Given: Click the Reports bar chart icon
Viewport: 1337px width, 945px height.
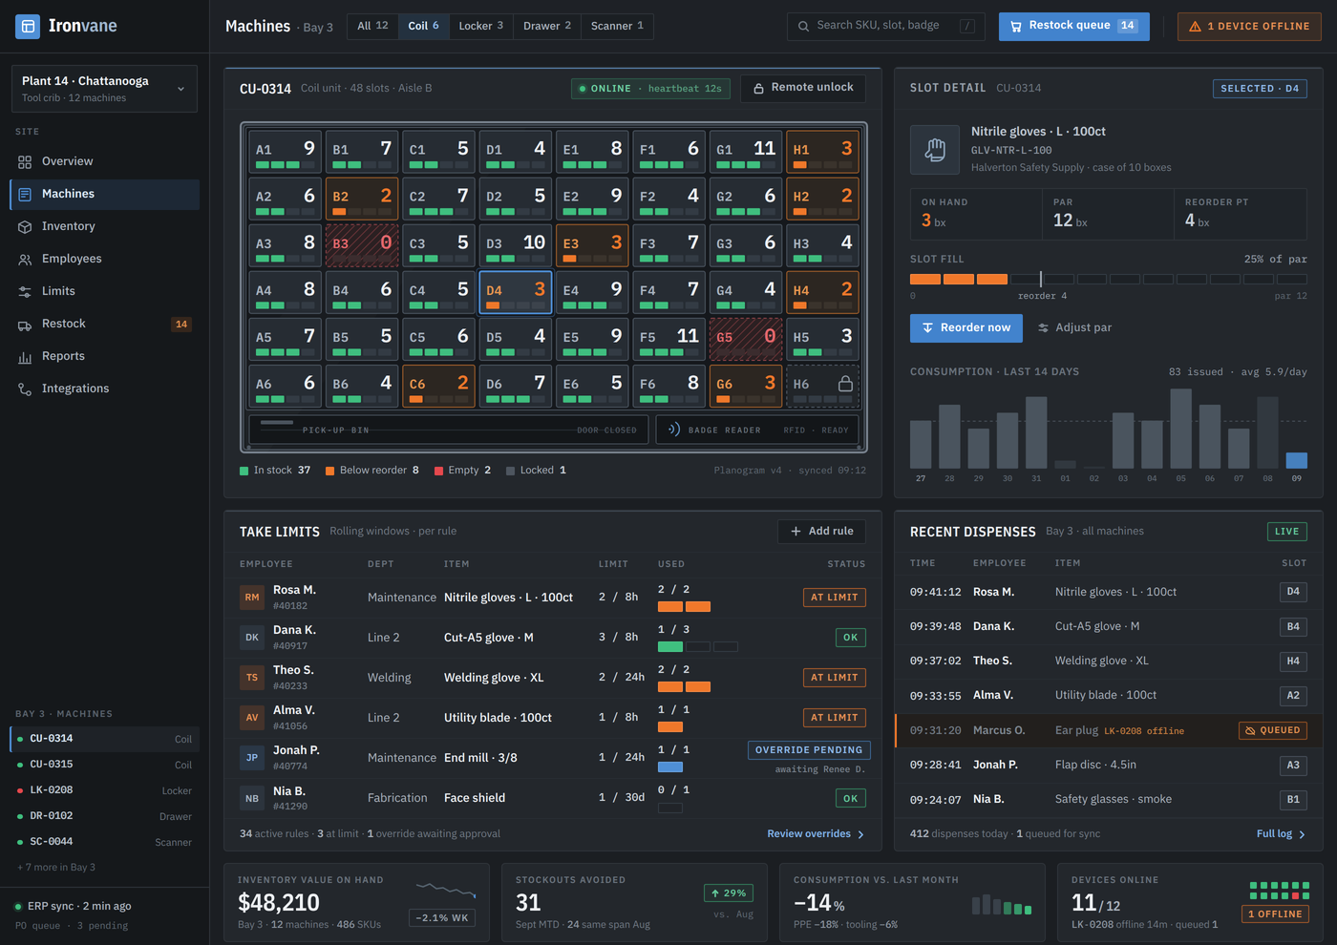Looking at the screenshot, I should [25, 357].
